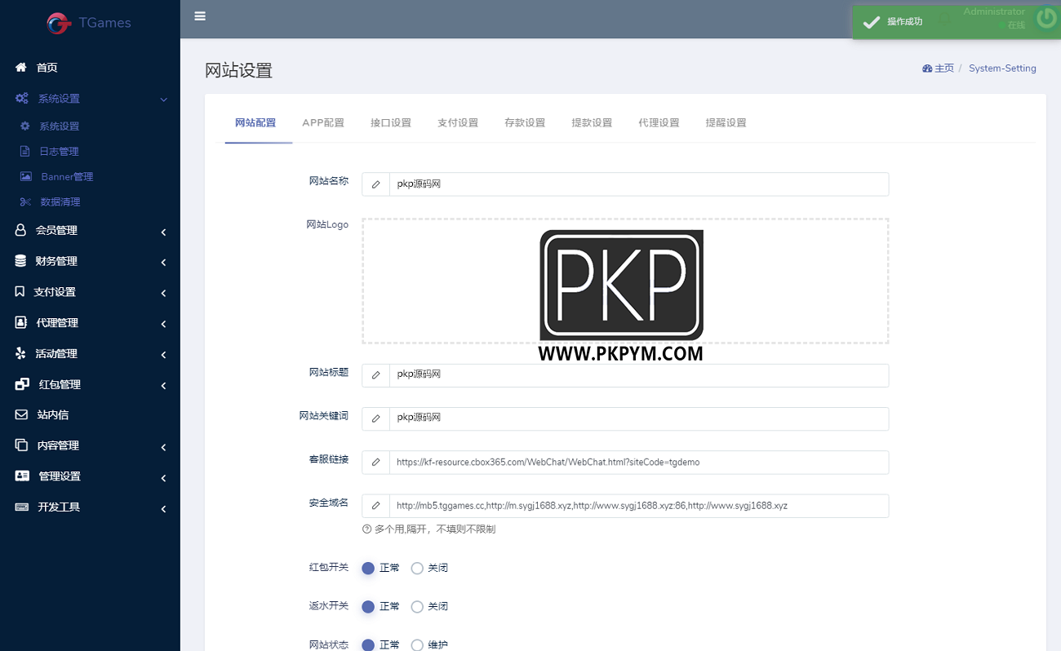1061x651 pixels.
Task: Set 网站状态 to 正常
Action: pos(368,644)
